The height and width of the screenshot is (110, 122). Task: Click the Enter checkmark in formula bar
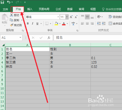pos(41,38)
